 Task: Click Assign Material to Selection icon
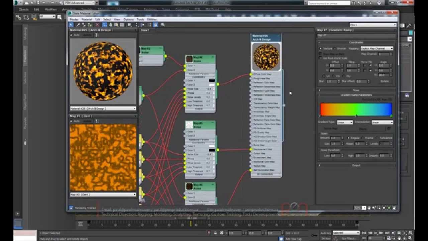tap(90, 24)
